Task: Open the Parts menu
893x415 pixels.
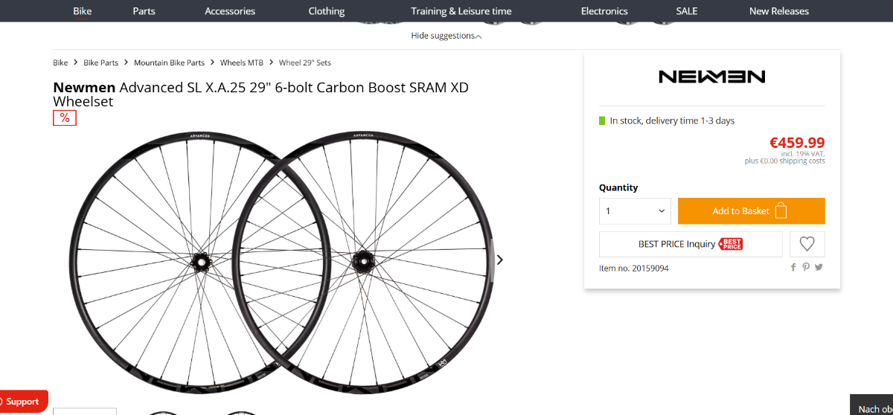Action: point(144,11)
